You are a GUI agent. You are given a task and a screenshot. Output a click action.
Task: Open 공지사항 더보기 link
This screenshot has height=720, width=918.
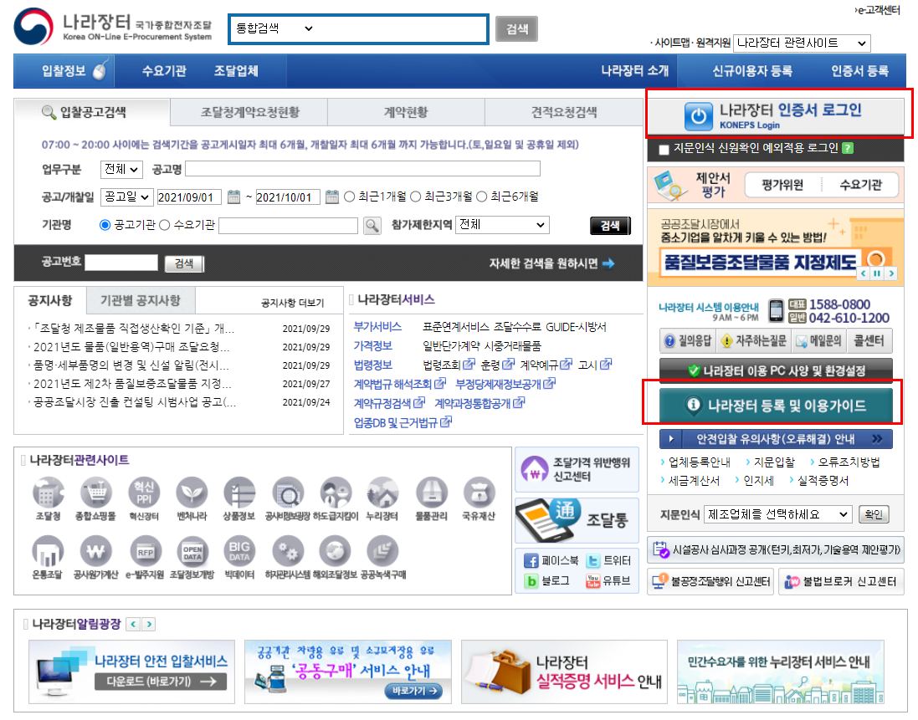pos(292,303)
